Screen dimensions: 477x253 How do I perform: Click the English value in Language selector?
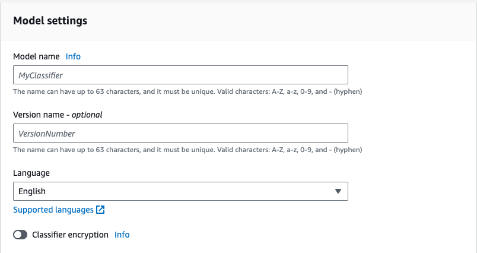[x=32, y=191]
